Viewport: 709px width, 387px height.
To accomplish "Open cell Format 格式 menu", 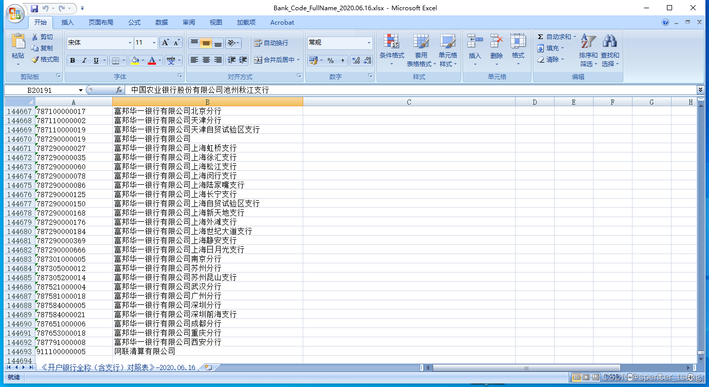I will tap(518, 50).
